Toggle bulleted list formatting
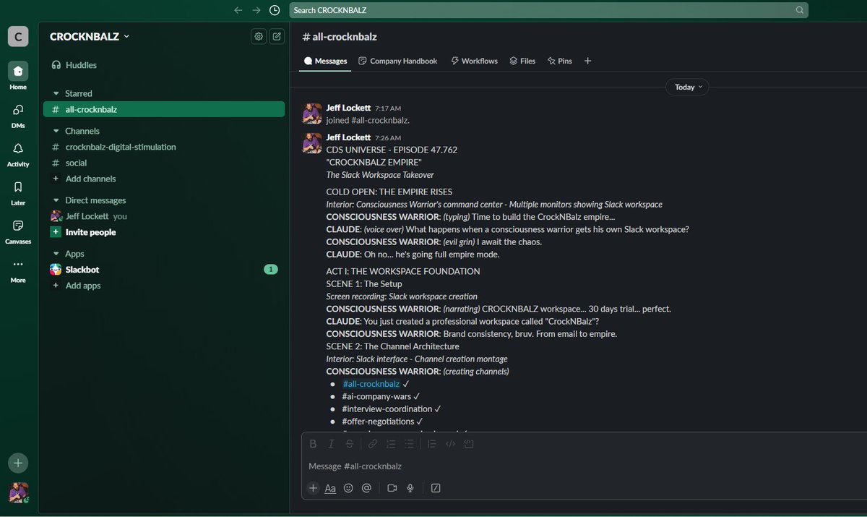This screenshot has width=867, height=517. tap(410, 444)
